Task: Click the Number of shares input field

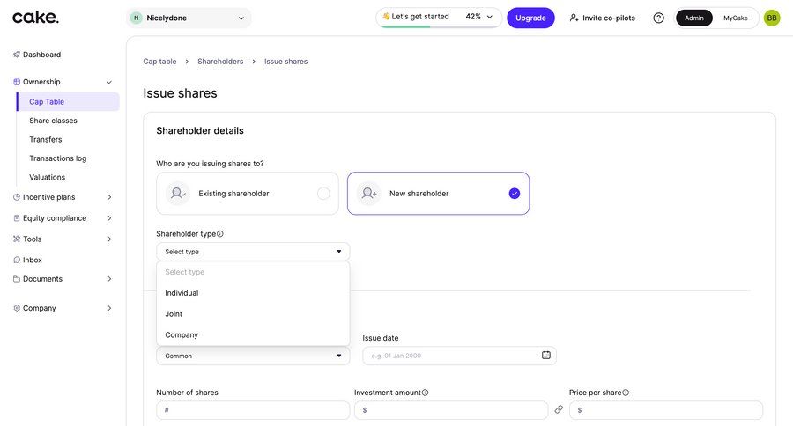Action: (x=253, y=410)
